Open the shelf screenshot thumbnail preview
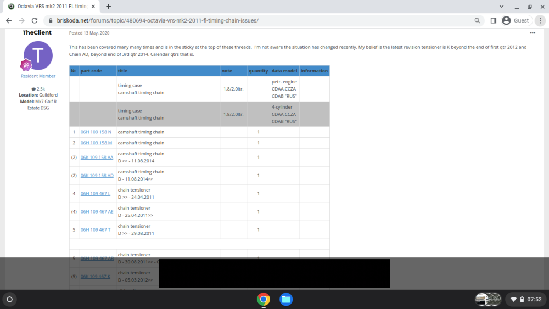This screenshot has width=549, height=309. 488,300
